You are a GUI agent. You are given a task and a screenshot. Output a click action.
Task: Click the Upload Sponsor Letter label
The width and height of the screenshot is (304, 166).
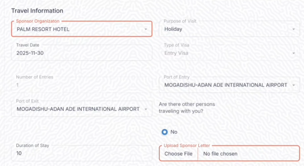click(x=187, y=146)
